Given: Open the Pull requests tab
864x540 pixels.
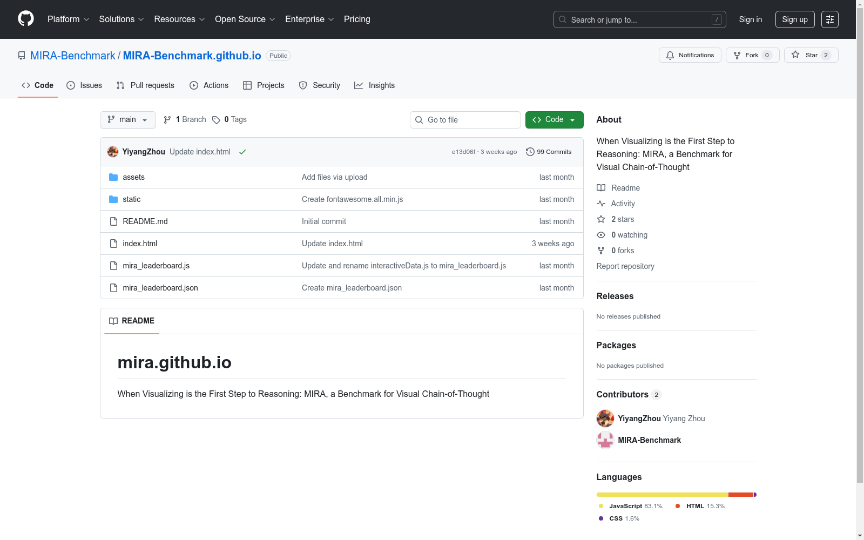Looking at the screenshot, I should click(x=145, y=85).
